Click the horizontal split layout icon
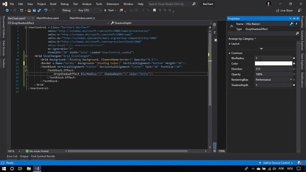Image resolution: width=306 pixels, height=172 pixels. click(x=215, y=148)
